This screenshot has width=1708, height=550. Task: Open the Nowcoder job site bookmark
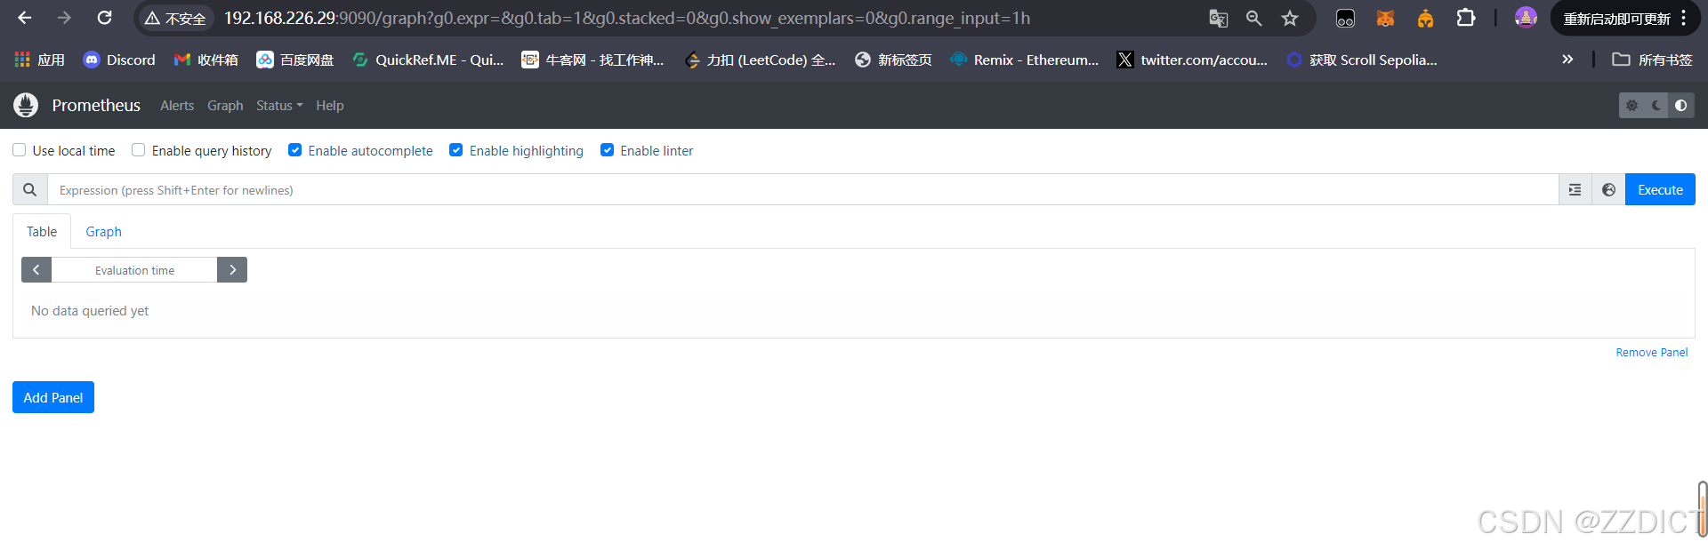593,60
